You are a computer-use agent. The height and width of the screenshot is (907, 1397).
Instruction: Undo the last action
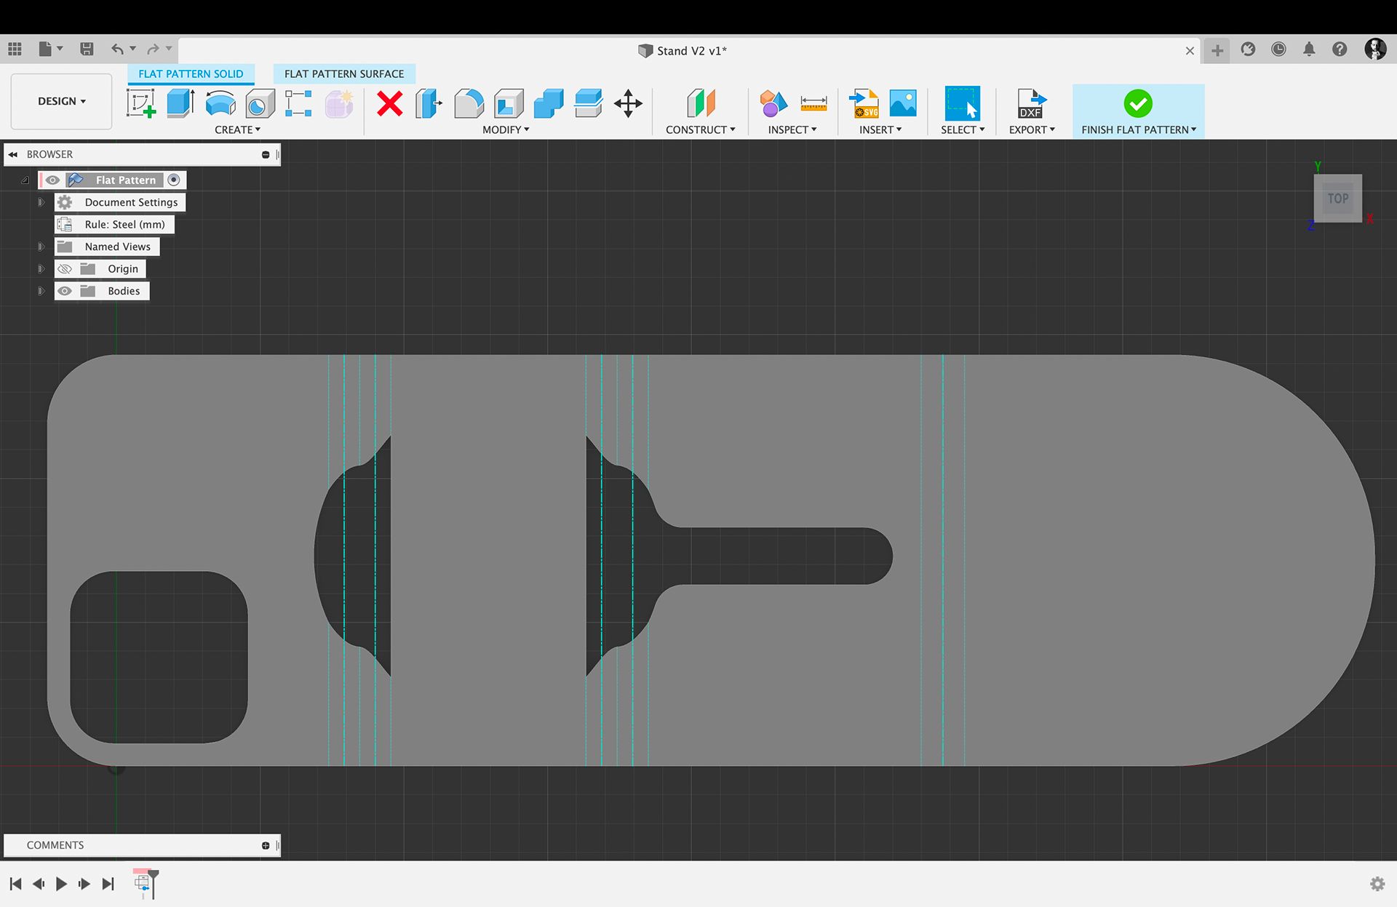(117, 49)
